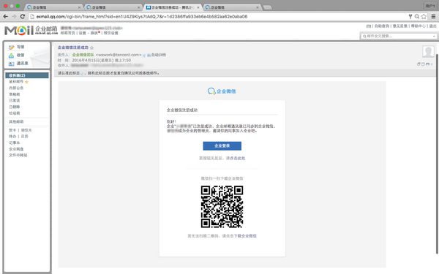Image resolution: width=439 pixels, height=274 pixels.
Task: Click the key password icon in address bar
Action: coord(410,17)
